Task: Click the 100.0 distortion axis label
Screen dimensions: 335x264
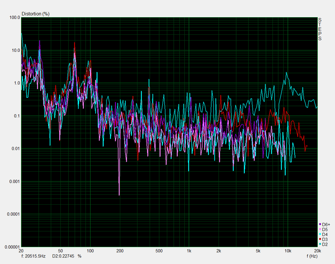Action: (x=15, y=17)
